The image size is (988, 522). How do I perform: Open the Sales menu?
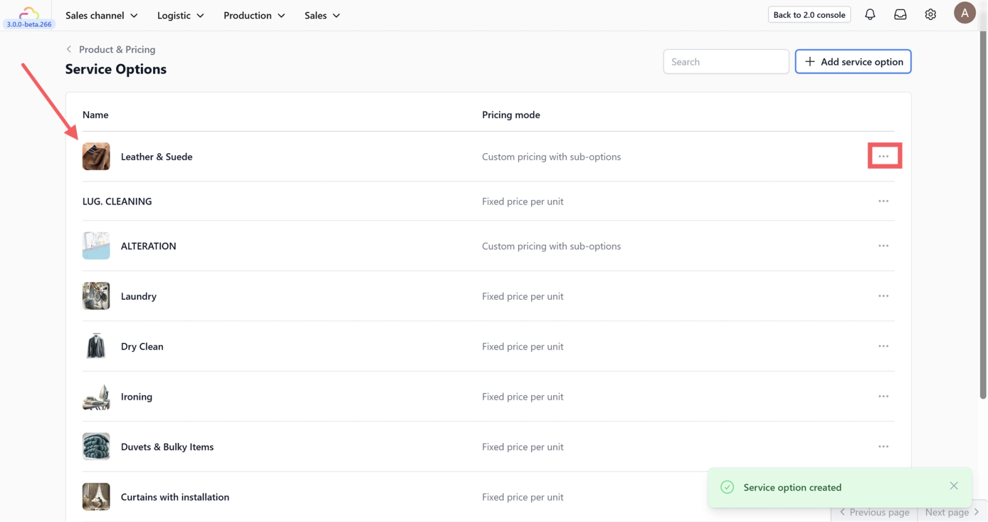[322, 15]
